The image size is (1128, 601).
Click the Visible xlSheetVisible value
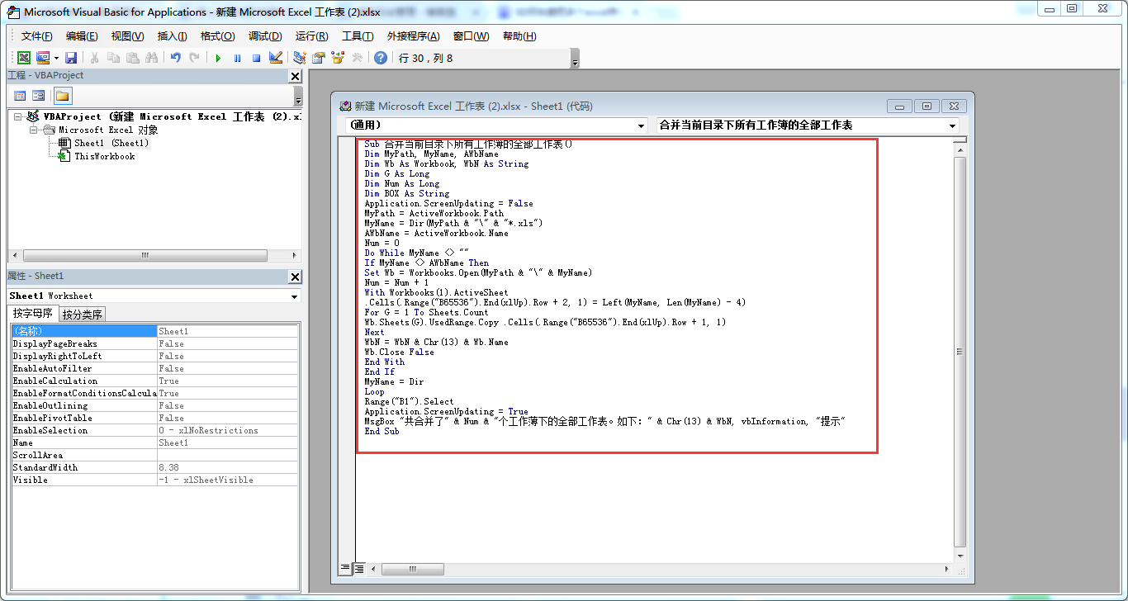(227, 480)
